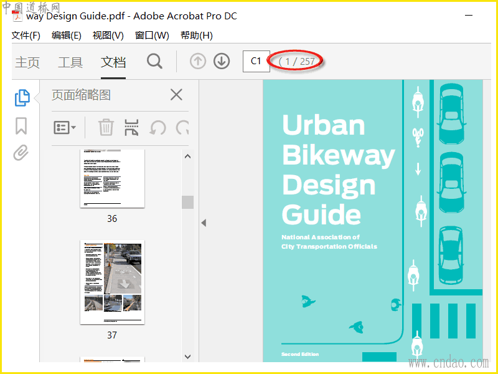498x374 pixels.
Task: Collapse the navigation pane with left triangle
Action: pyautogui.click(x=204, y=223)
